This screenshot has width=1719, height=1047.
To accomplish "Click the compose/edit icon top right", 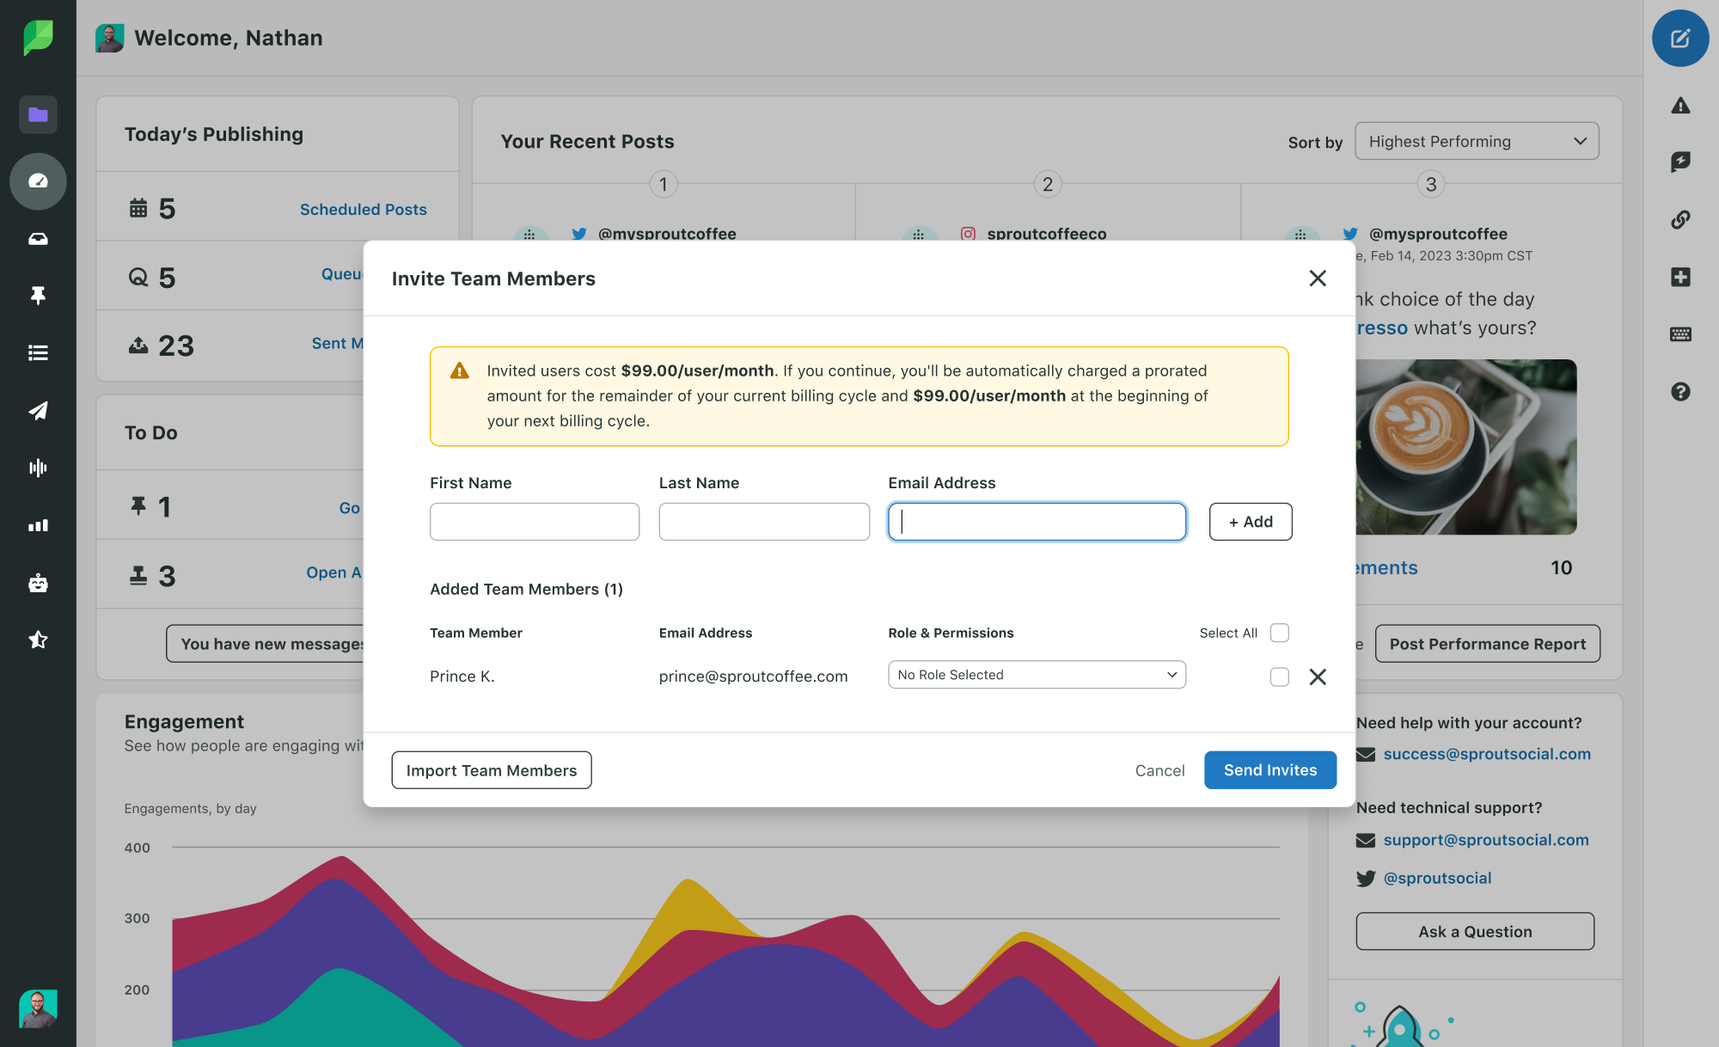I will pos(1681,38).
